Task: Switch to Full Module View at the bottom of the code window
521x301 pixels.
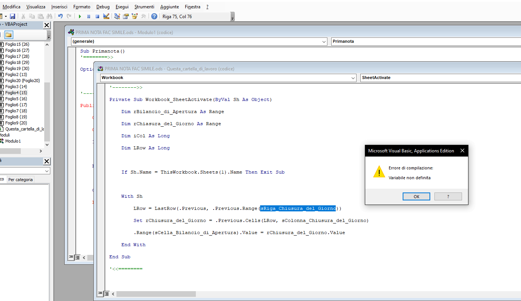Action: 107,293
